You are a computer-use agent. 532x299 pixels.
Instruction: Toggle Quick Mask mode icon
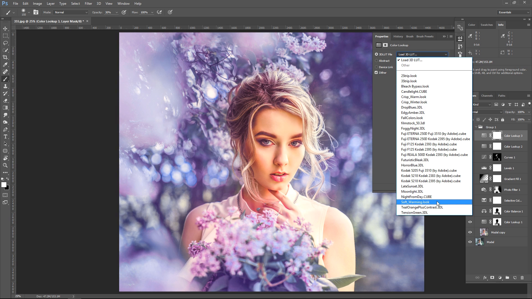point(5,195)
